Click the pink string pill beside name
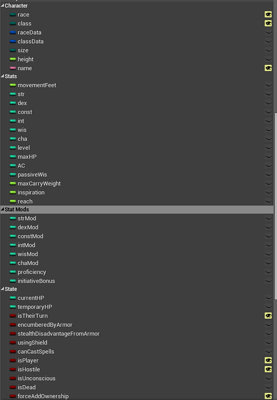This screenshot has width=277, height=400. (13, 69)
